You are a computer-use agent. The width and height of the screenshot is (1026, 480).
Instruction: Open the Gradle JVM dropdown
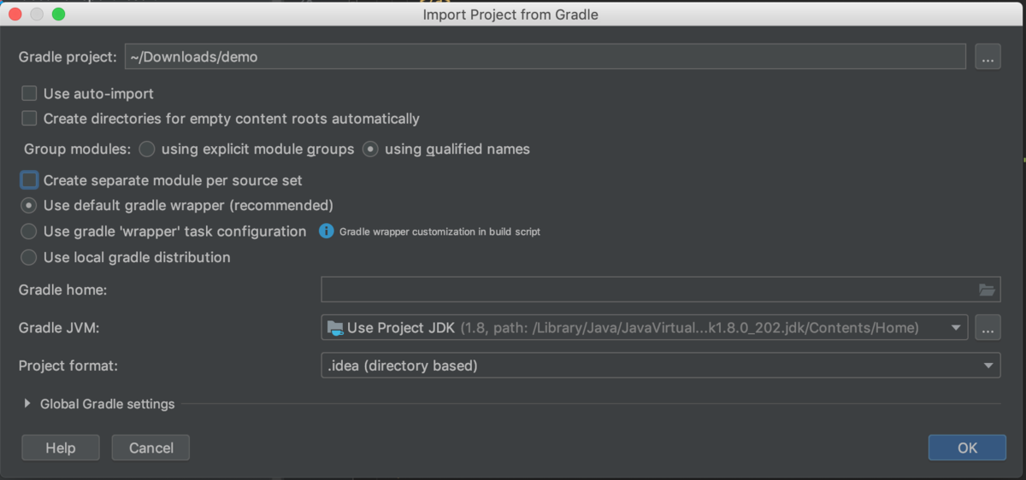click(x=645, y=328)
